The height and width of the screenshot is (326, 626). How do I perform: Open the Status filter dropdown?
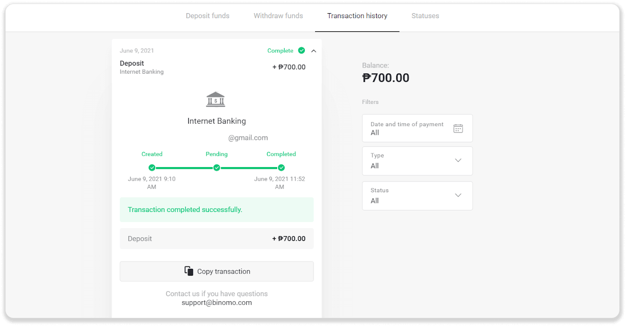(417, 196)
